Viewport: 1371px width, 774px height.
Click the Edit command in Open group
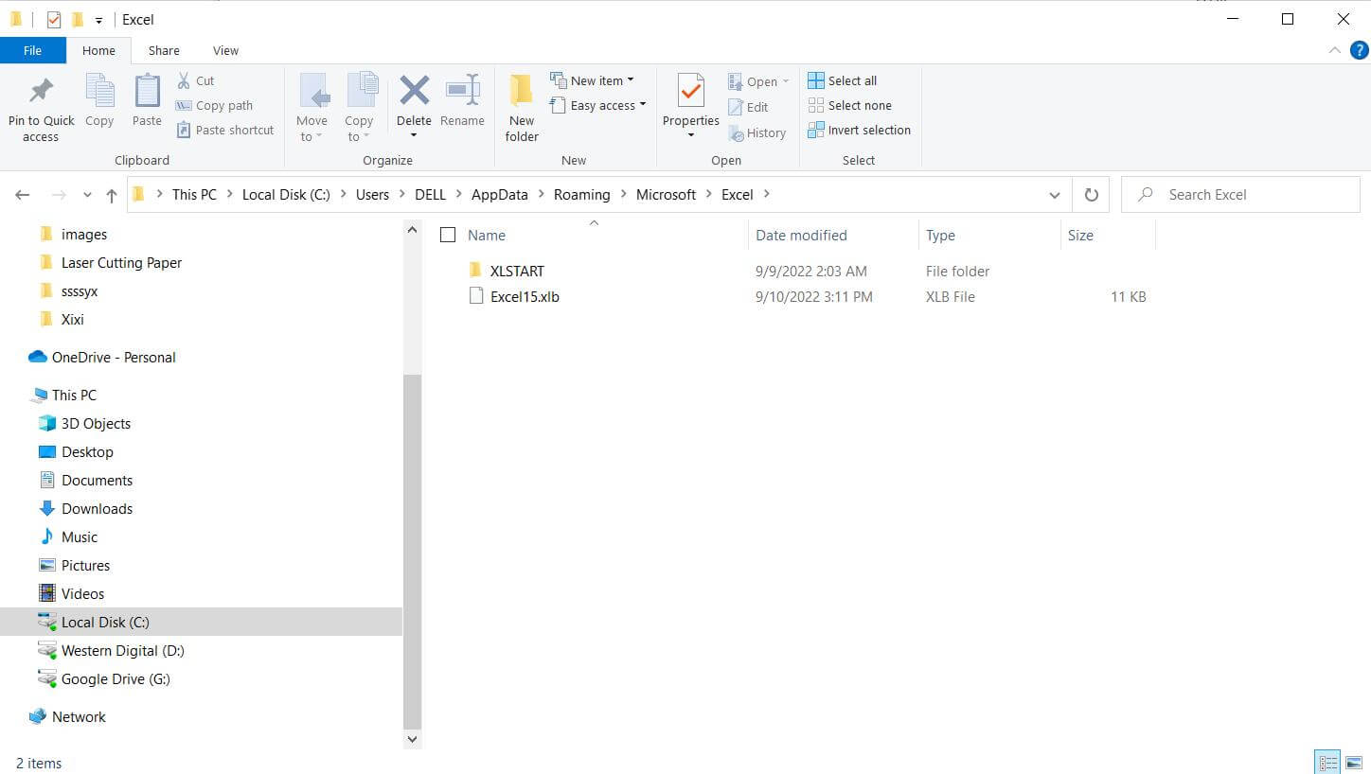pyautogui.click(x=748, y=107)
